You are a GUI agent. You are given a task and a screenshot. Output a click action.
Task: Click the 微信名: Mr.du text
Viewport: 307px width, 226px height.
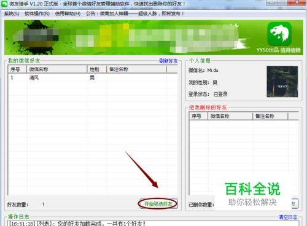pos(203,71)
